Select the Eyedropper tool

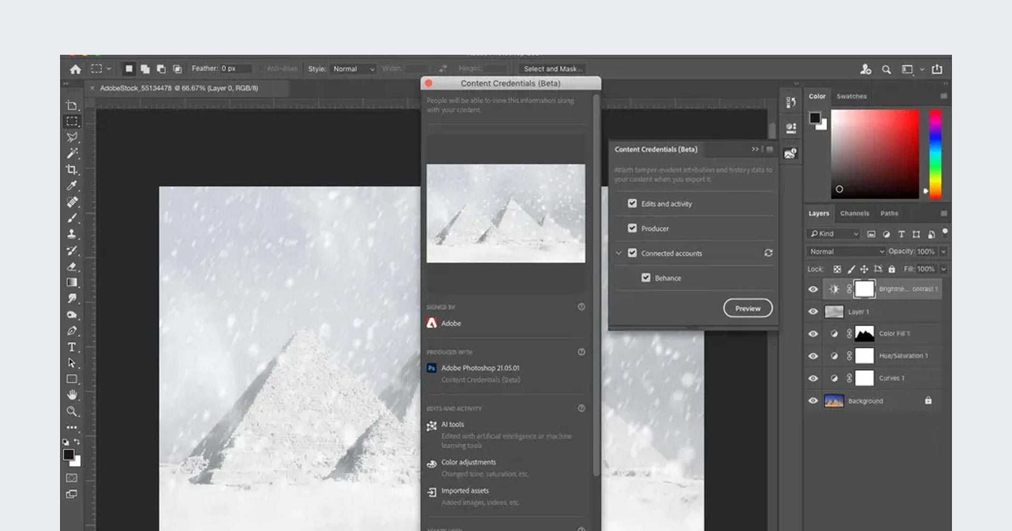(72, 185)
